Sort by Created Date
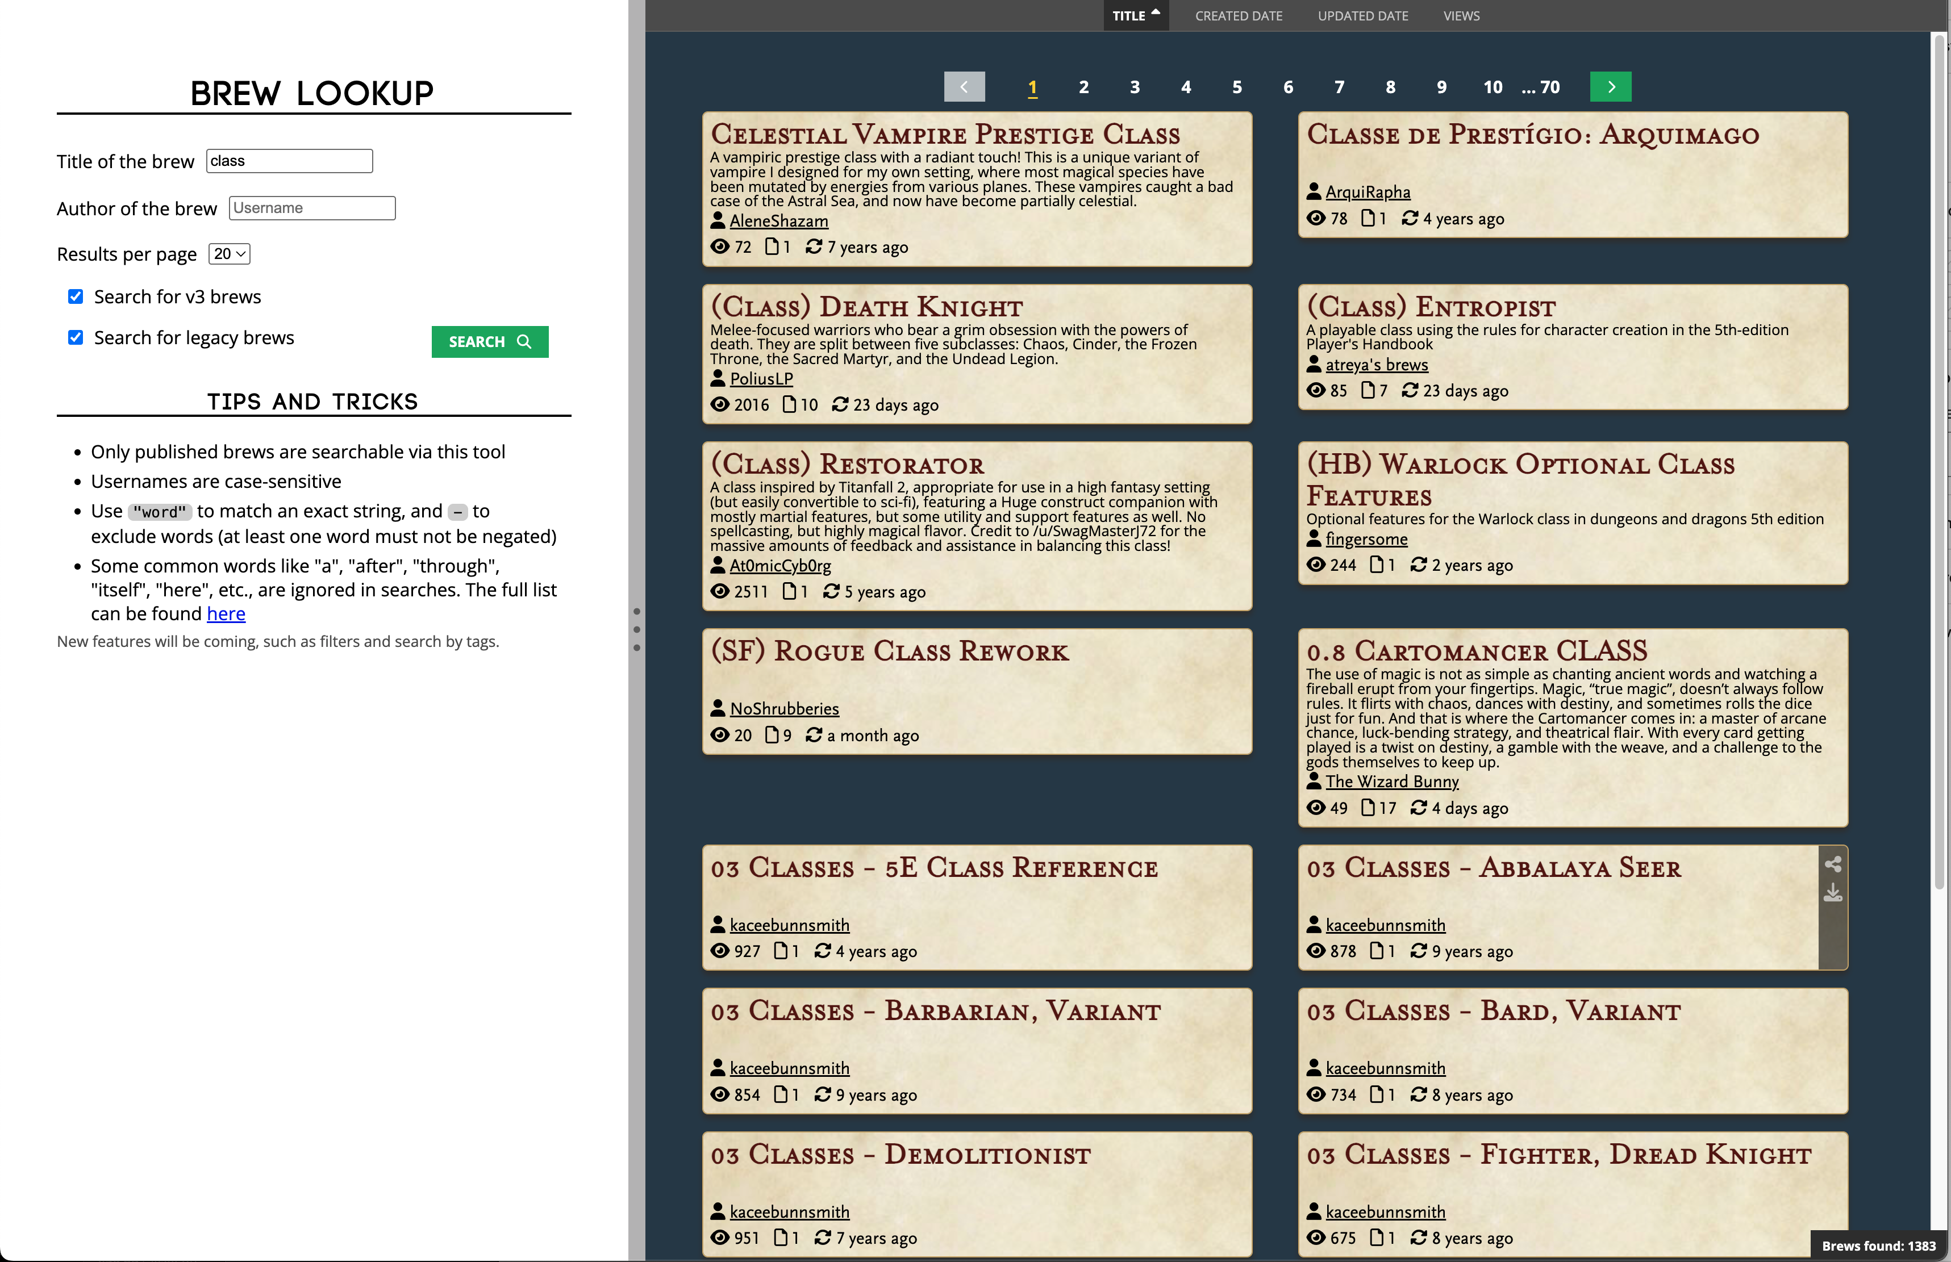1951x1262 pixels. (x=1238, y=15)
